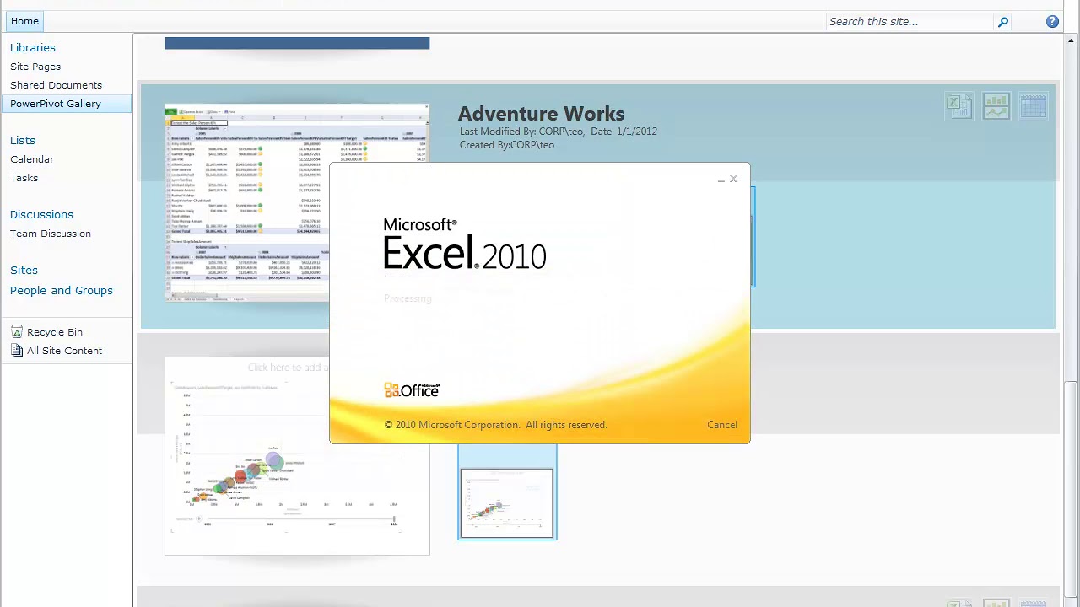Click the Adventure Works Excel workbook icon

[x=959, y=106]
